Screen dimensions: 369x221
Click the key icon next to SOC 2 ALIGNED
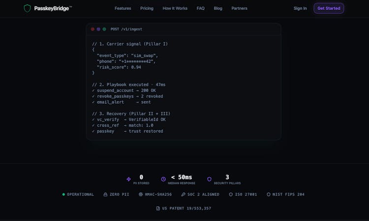184,194
